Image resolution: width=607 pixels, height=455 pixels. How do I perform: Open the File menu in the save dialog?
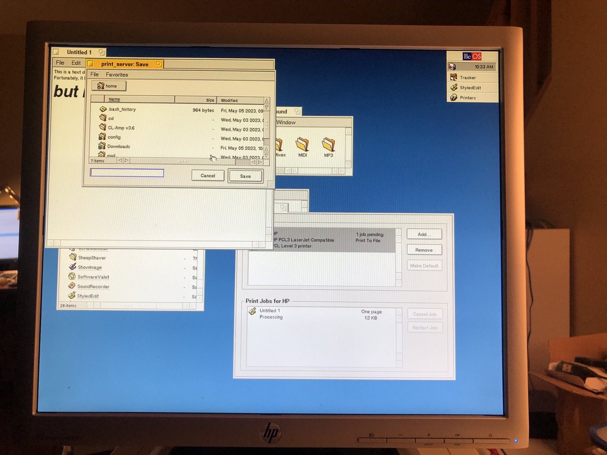click(x=94, y=74)
